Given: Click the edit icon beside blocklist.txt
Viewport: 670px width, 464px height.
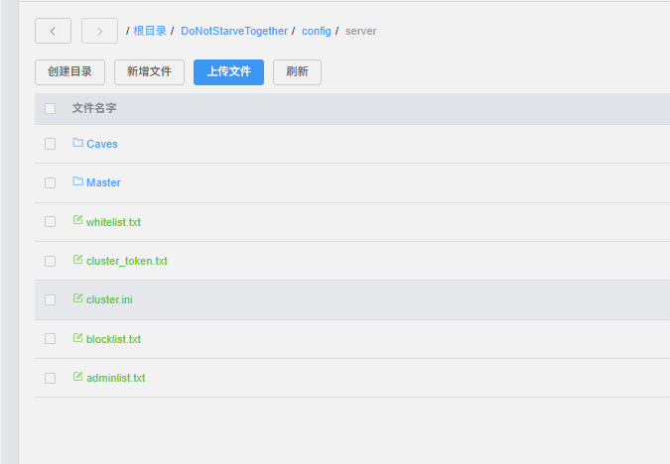Looking at the screenshot, I should coord(77,338).
